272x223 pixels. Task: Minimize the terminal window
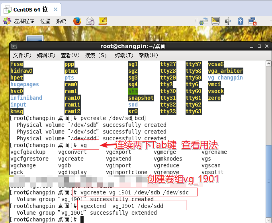pyautogui.click(x=252, y=47)
